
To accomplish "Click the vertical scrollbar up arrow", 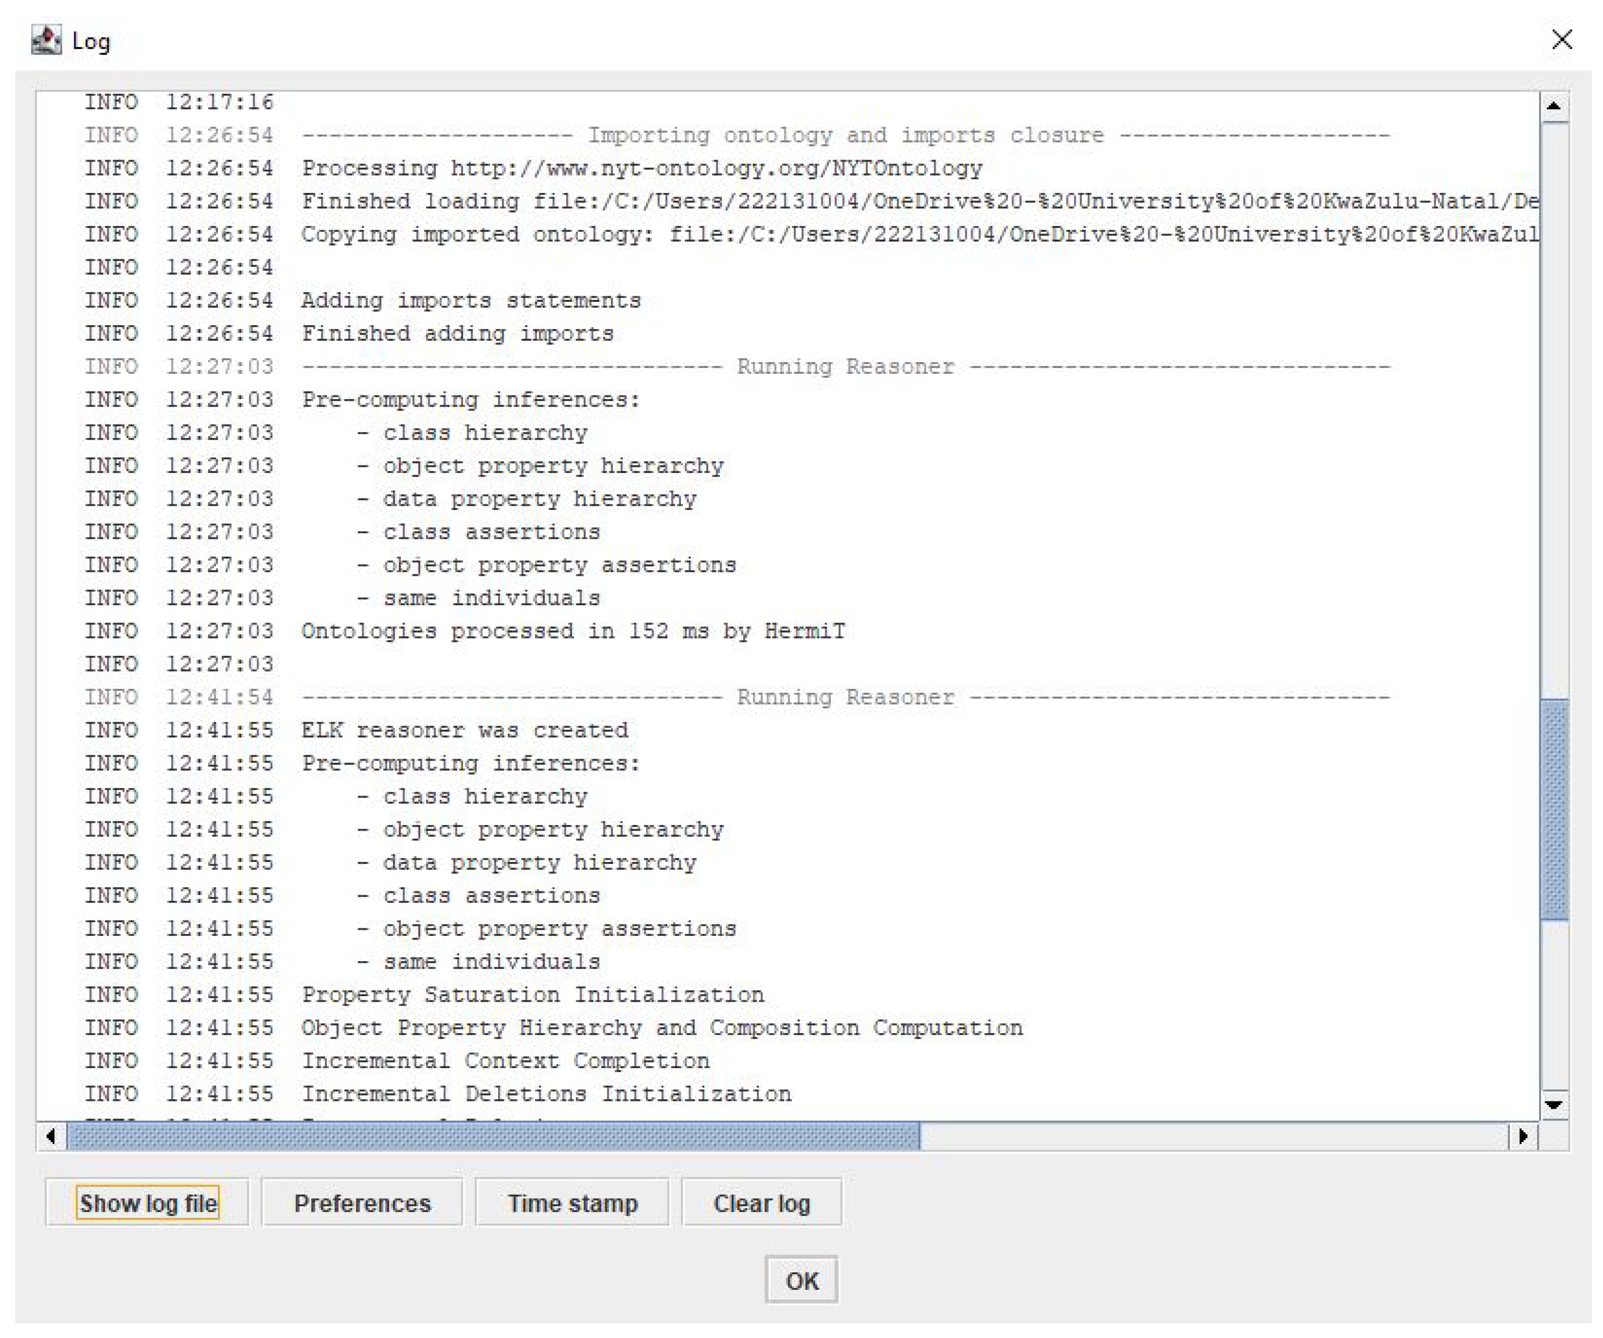I will (x=1553, y=107).
